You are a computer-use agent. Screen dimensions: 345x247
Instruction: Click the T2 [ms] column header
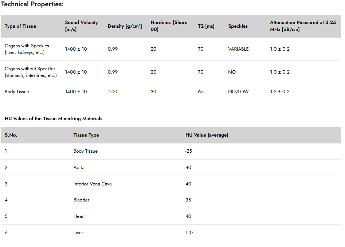(x=206, y=26)
